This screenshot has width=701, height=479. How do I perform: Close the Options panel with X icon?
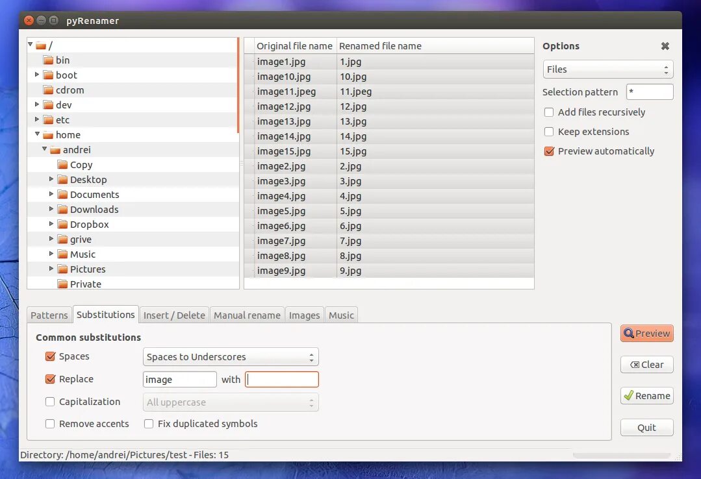point(665,46)
